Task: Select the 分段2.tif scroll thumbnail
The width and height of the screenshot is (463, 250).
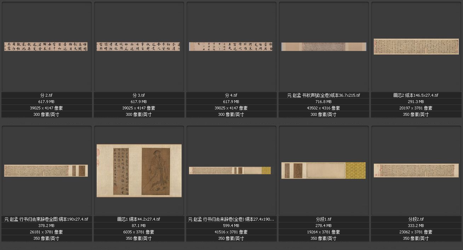Action: click(x=416, y=170)
